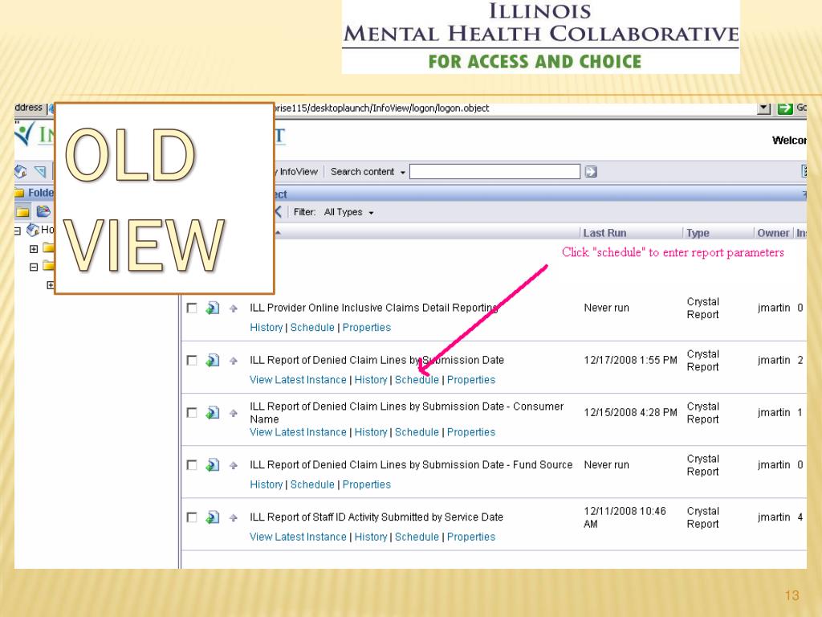Tick checkbox for Denied Claim Lines by Submission Date
This screenshot has width=822, height=617.
coord(192,361)
